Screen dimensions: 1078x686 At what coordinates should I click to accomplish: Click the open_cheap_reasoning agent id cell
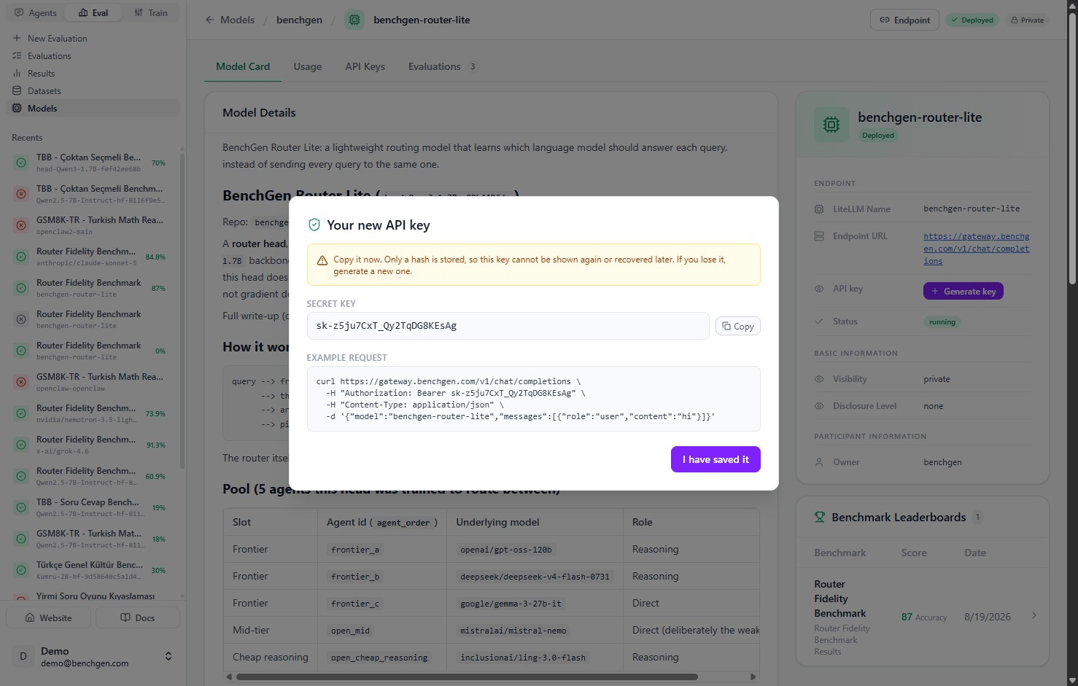point(379,658)
